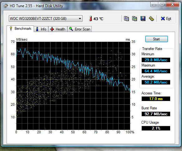Select the Benchmark tab

click(20, 29)
